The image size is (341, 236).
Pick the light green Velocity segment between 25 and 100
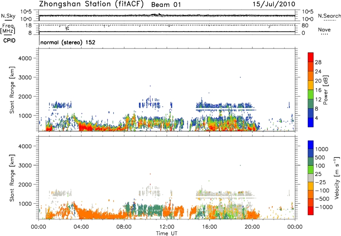pyautogui.click(x=311, y=170)
